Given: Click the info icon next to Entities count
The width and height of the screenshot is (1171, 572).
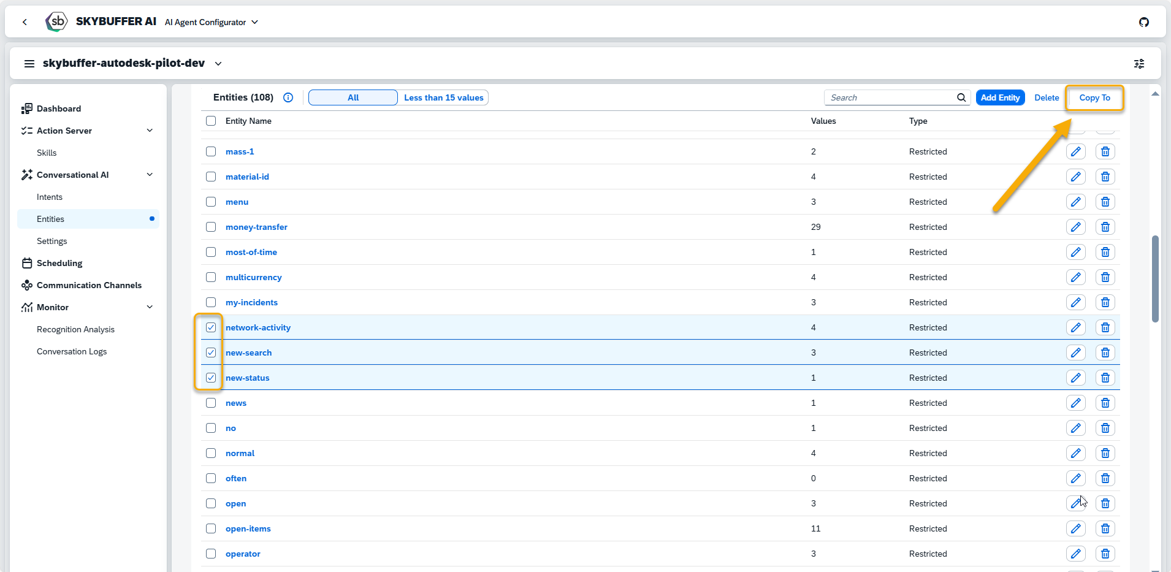Looking at the screenshot, I should [x=288, y=97].
